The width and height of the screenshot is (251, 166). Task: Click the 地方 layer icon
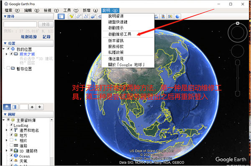coord(16,135)
